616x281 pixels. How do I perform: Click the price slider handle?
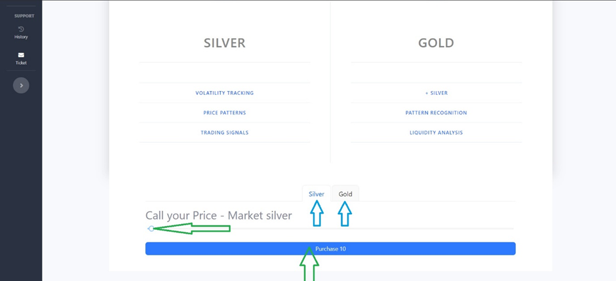click(151, 229)
